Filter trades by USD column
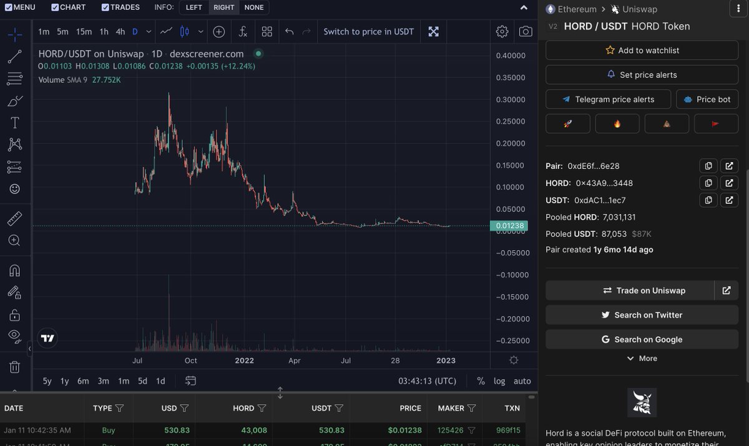 pos(184,408)
